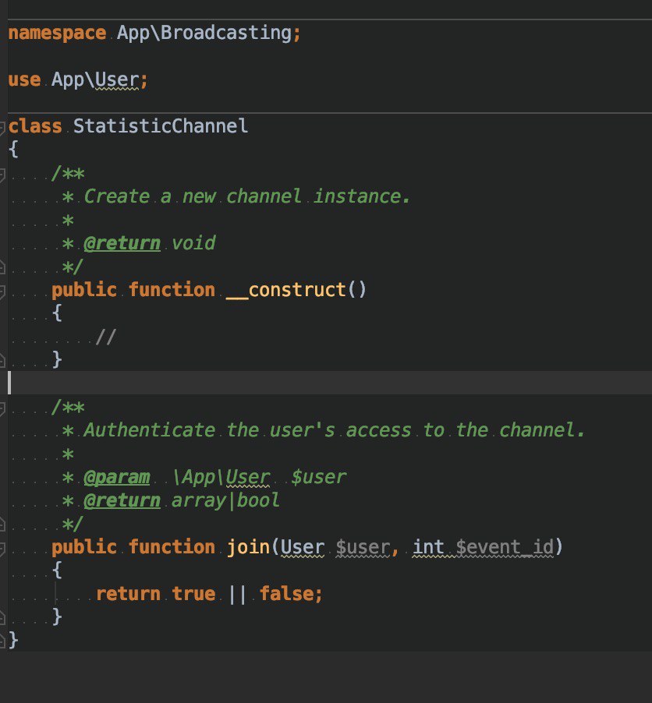Click 'Authenticate the user's access to the channel.' comment
The height and width of the screenshot is (703, 652).
[335, 430]
